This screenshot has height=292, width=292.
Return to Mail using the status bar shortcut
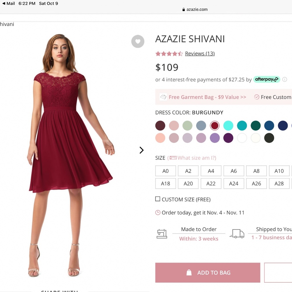(8, 4)
